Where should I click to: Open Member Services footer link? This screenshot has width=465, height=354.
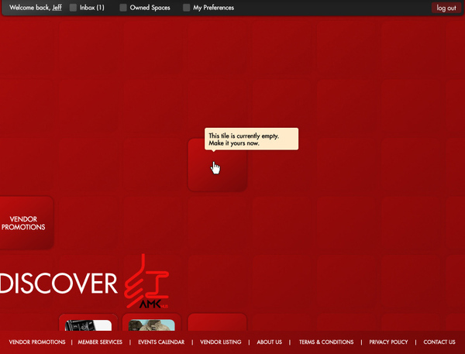(100, 342)
